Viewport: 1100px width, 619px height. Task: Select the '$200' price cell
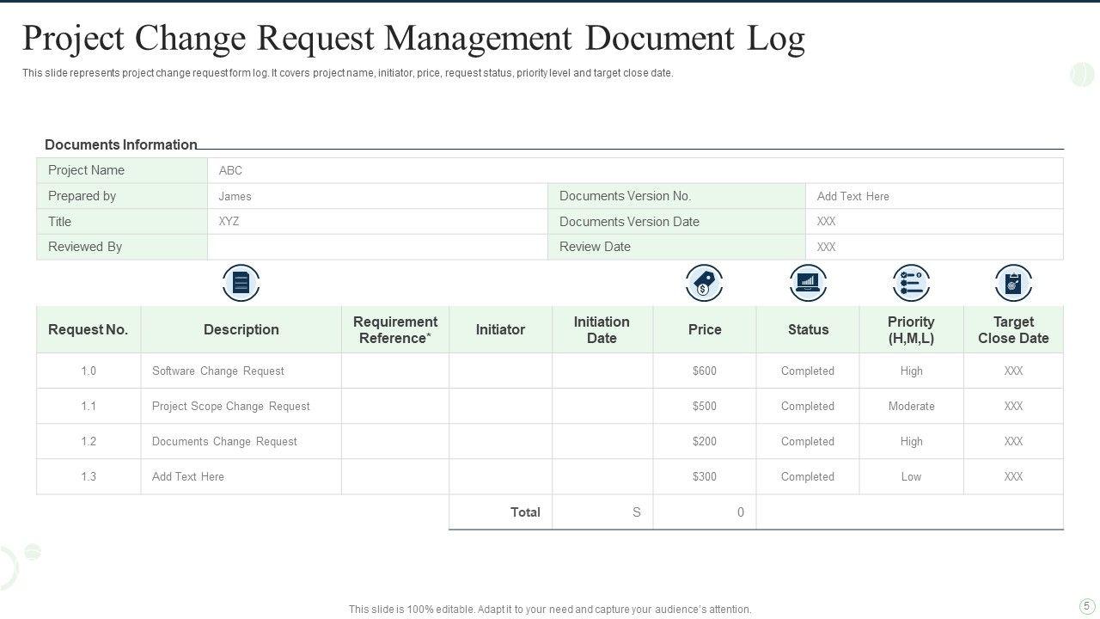coord(705,441)
